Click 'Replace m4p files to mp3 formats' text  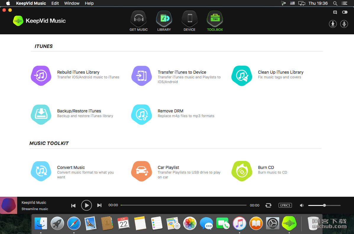[x=186, y=116]
